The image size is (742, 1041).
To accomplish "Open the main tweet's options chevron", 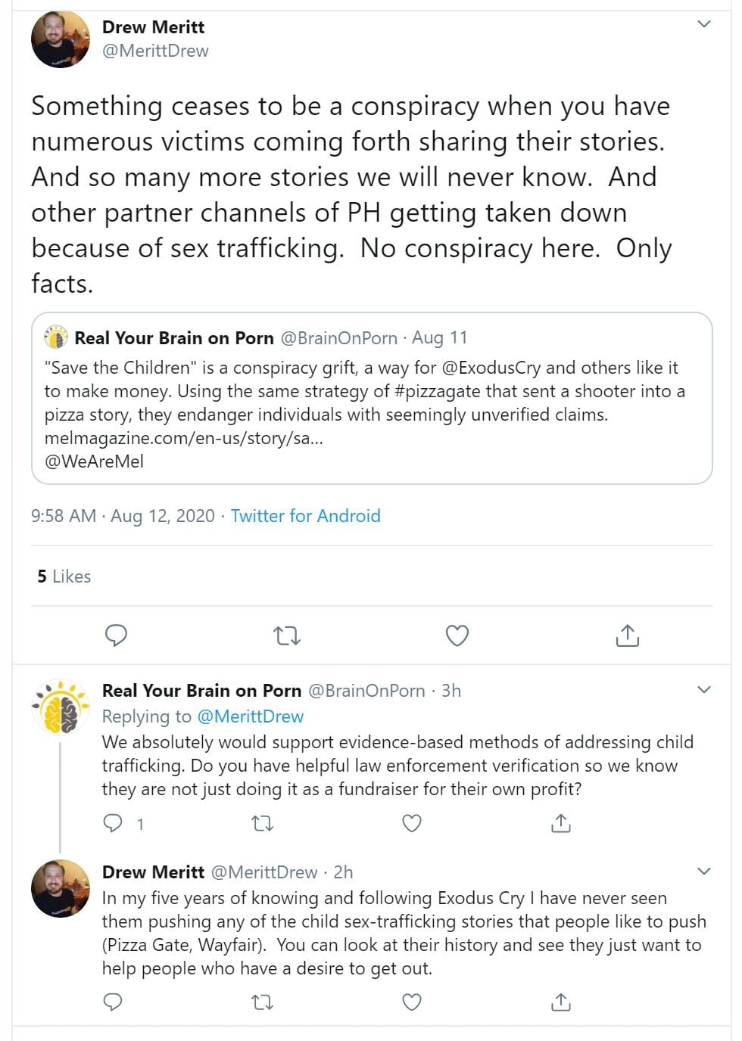I will [x=703, y=24].
